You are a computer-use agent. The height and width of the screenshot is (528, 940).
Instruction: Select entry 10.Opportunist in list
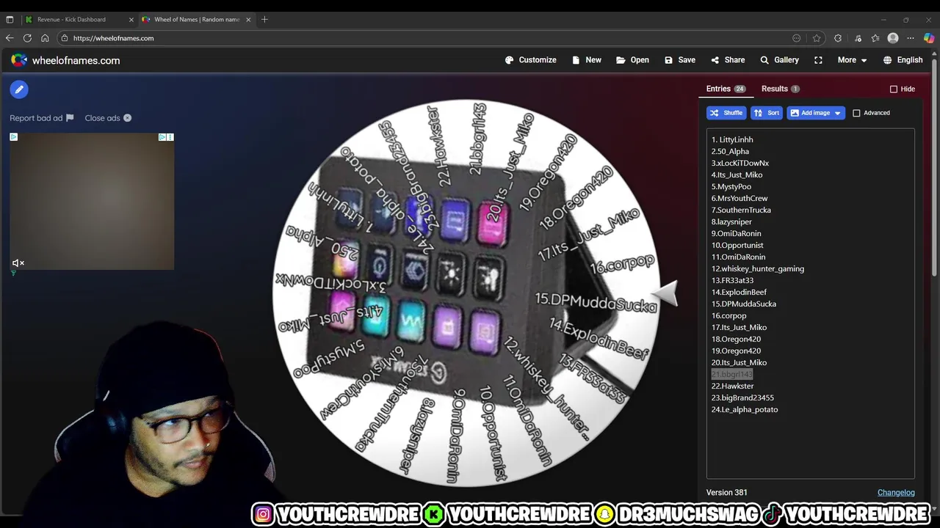coord(737,245)
